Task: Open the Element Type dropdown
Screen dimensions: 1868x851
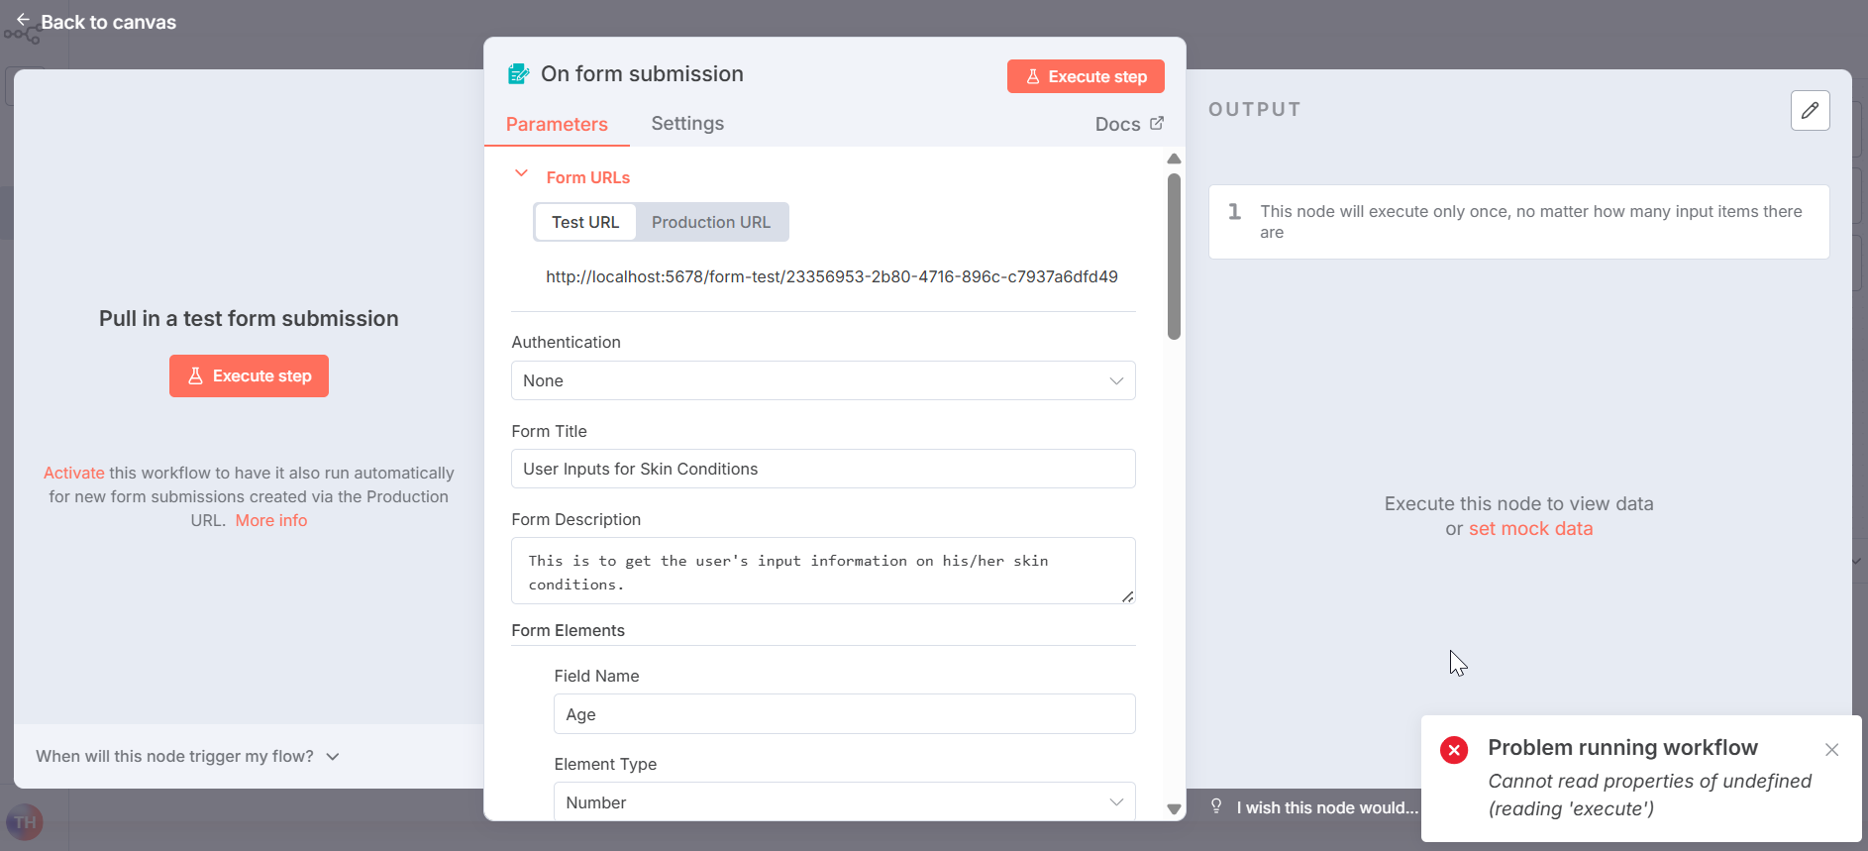Action: 843,801
